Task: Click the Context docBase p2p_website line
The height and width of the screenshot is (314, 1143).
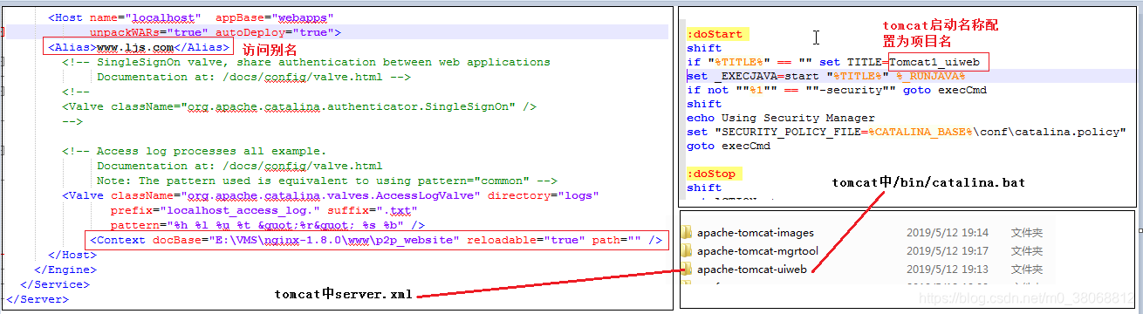Action: click(x=376, y=240)
